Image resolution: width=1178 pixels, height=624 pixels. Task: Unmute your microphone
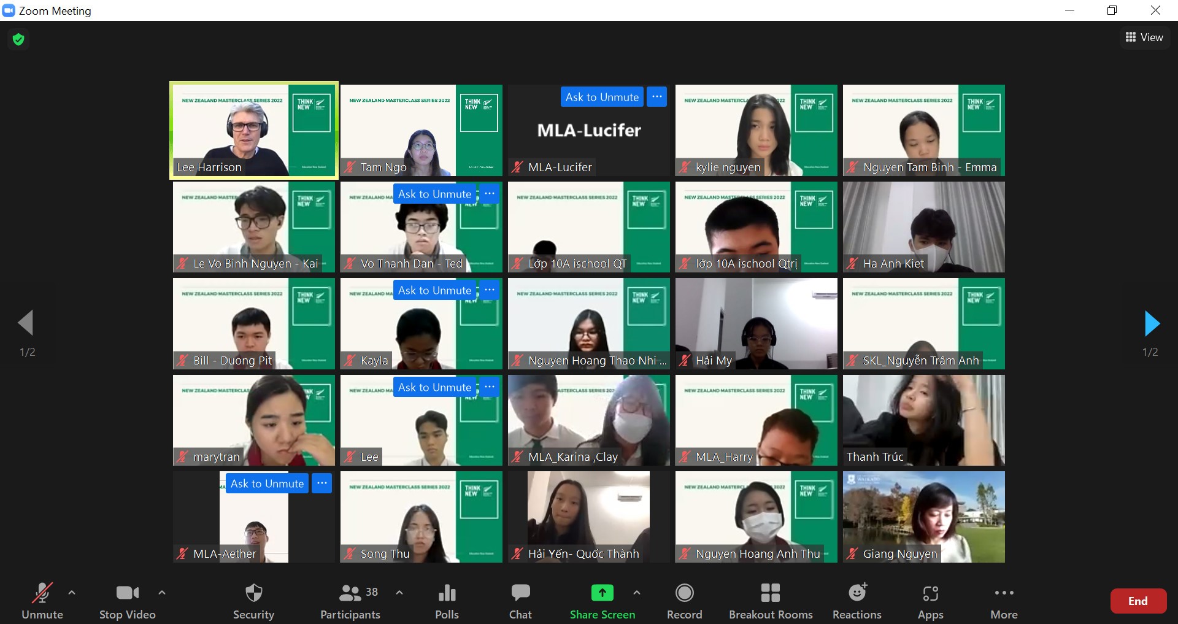42,601
